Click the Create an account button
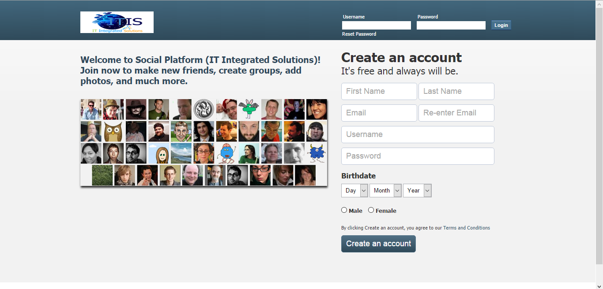The image size is (603, 289). coord(378,244)
